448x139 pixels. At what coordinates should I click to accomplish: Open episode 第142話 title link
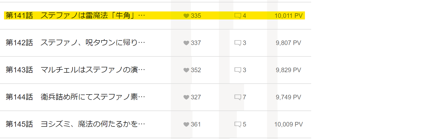pos(75,43)
